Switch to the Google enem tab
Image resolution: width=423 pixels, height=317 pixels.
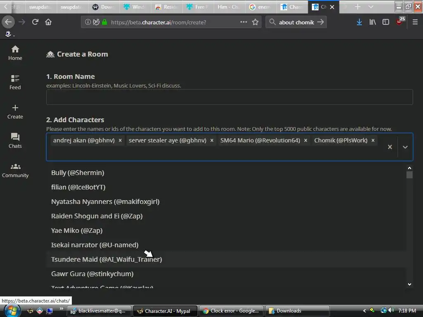click(x=261, y=7)
